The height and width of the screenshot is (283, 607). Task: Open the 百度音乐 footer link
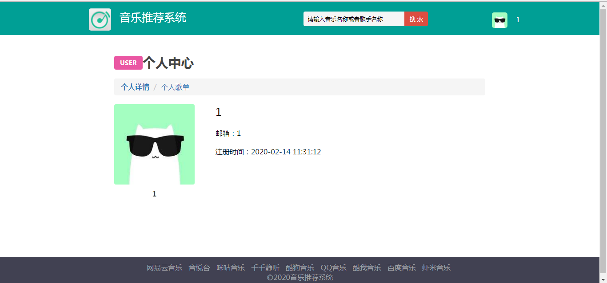(x=402, y=268)
